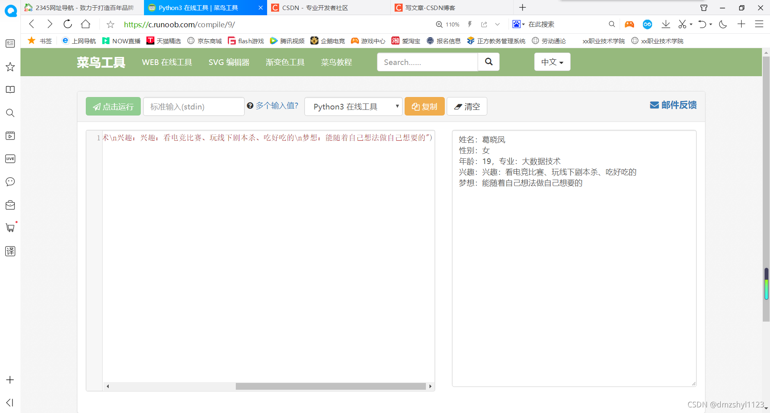The image size is (770, 413).
Task: Switch to the CSDN 专业开发者社区 tab
Action: tap(328, 8)
